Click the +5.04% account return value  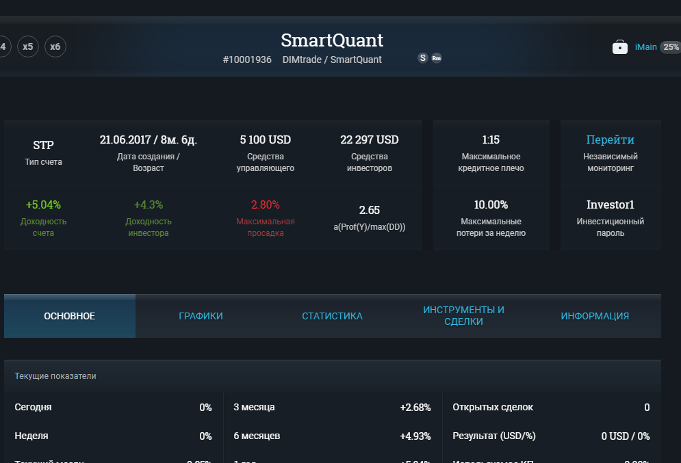point(43,204)
